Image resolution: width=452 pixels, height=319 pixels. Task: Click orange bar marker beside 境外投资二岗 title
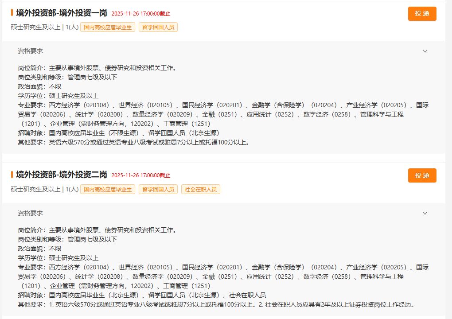tap(12, 175)
